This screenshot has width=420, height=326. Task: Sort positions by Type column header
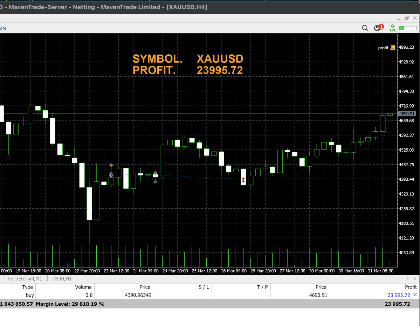(x=27, y=287)
